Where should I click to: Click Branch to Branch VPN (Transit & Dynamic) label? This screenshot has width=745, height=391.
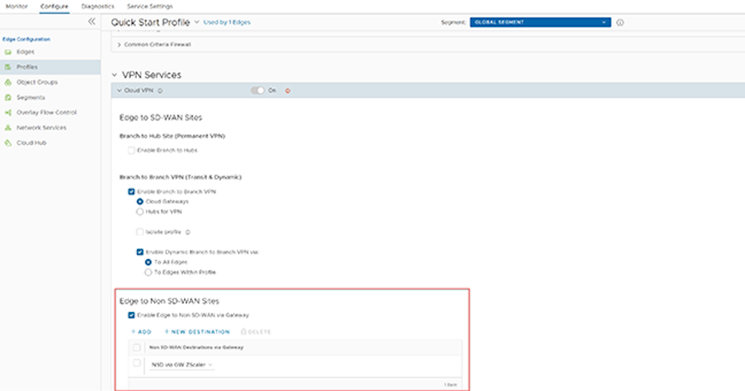pyautogui.click(x=181, y=177)
